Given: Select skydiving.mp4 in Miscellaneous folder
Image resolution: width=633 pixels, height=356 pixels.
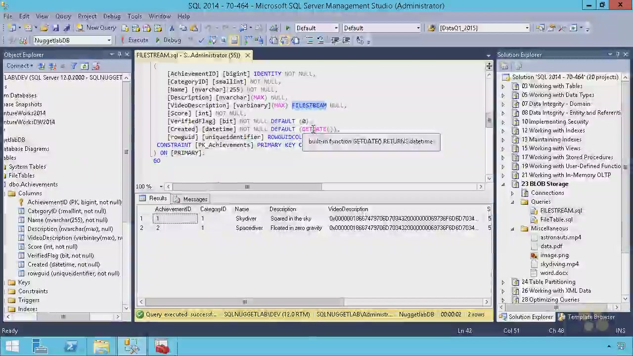Looking at the screenshot, I should (559, 264).
